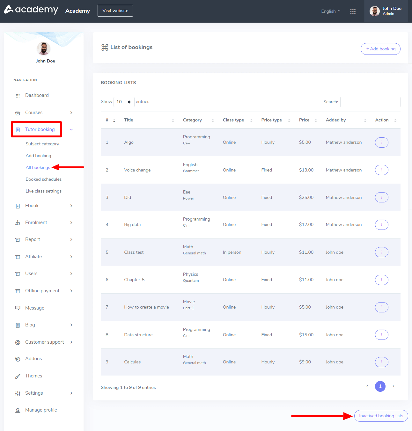Open the action menu for Algo booking
This screenshot has height=431, width=412.
point(381,142)
